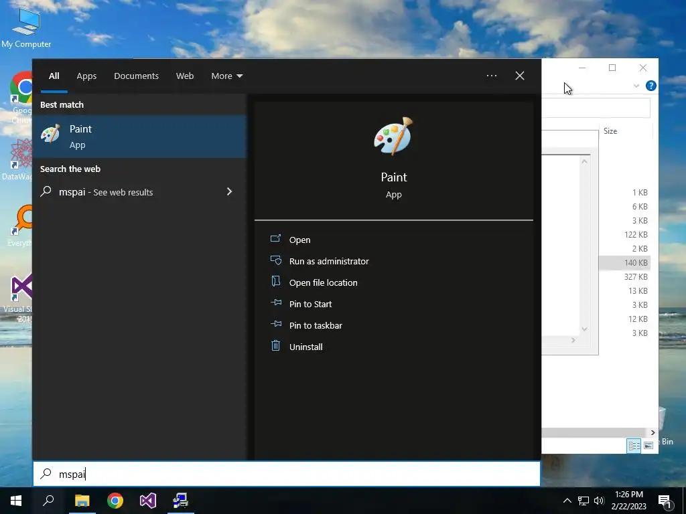The height and width of the screenshot is (514, 686).
Task: Click the Open launch icon
Action: pyautogui.click(x=275, y=238)
